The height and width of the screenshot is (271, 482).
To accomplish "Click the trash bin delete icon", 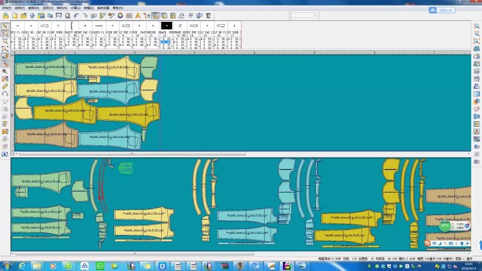I will point(208,16).
